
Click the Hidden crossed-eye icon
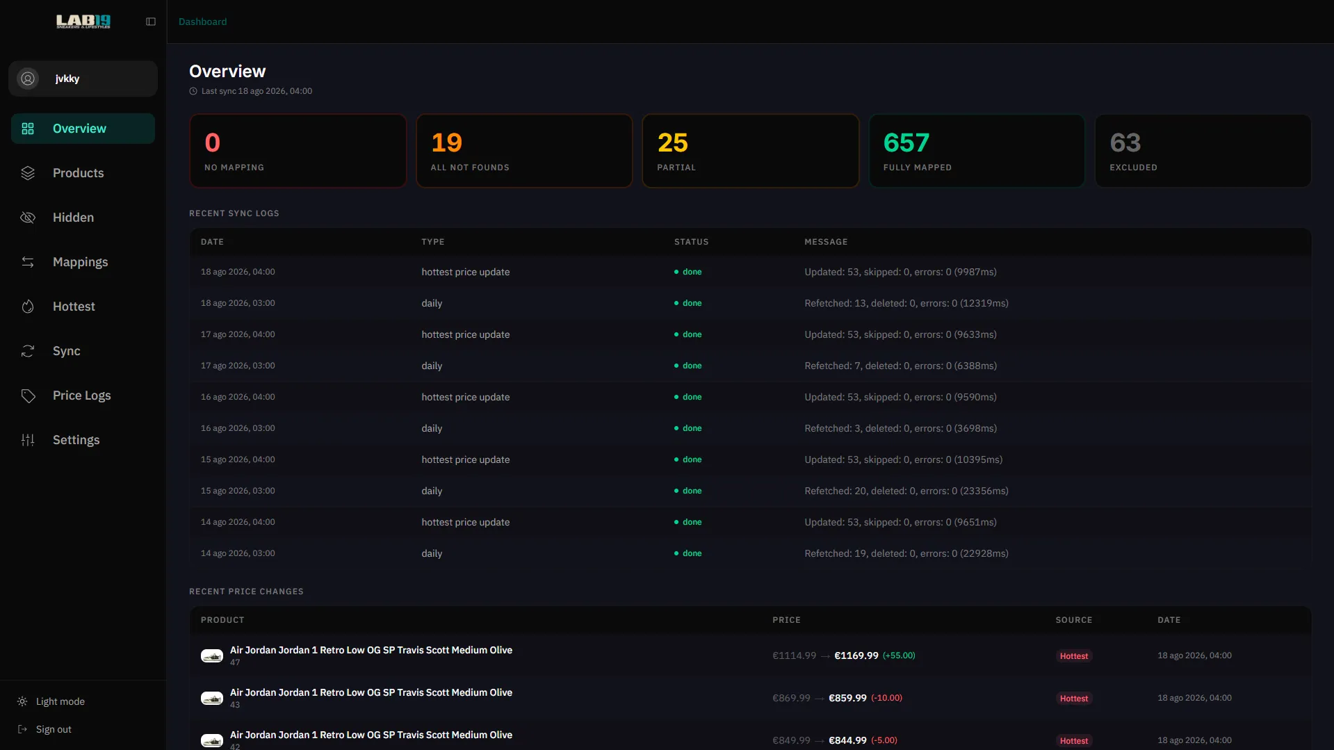(x=28, y=218)
